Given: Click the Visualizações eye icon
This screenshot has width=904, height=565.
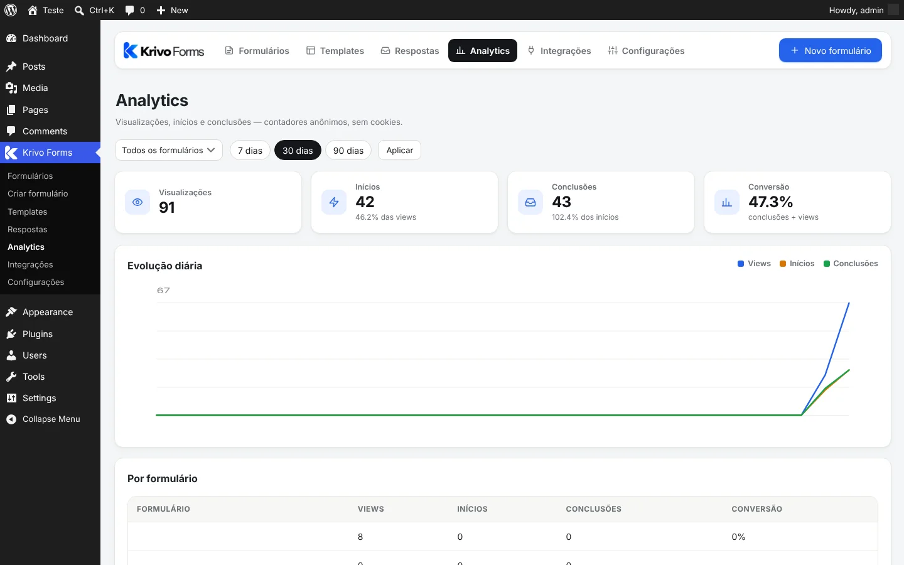Looking at the screenshot, I should click(137, 202).
